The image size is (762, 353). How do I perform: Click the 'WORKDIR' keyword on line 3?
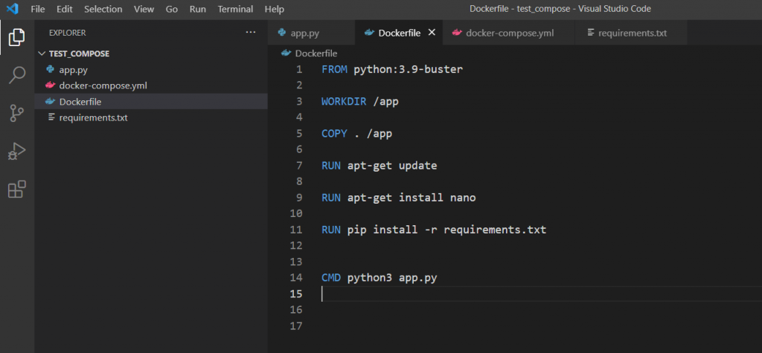(344, 102)
